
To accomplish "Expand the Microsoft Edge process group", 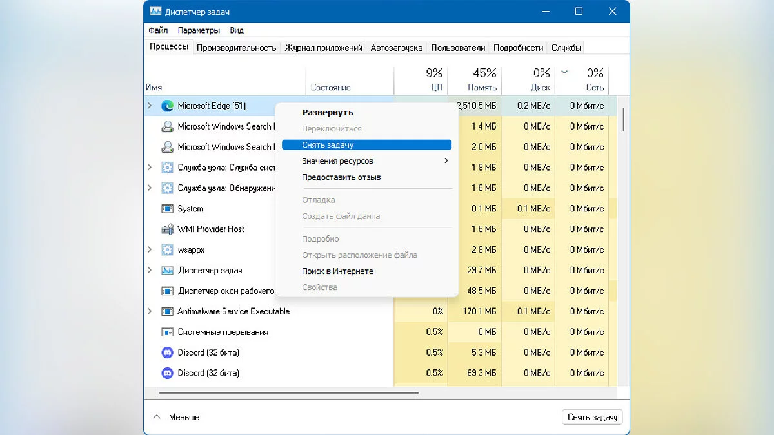I will click(150, 106).
